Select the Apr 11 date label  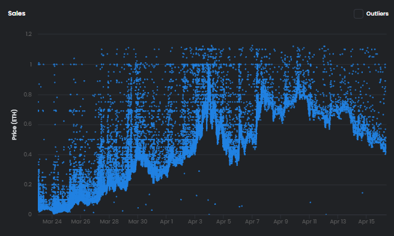pyautogui.click(x=309, y=222)
